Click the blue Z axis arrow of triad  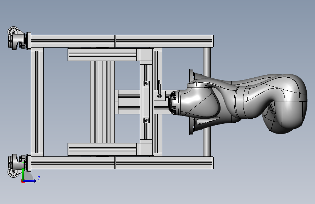pyautogui.click(x=30, y=181)
